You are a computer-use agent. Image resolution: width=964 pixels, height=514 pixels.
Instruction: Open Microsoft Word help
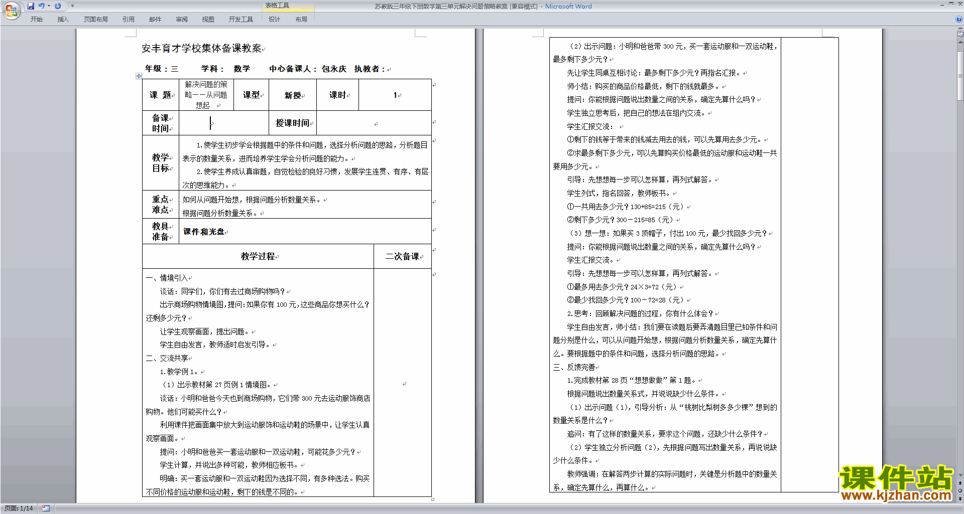[959, 19]
